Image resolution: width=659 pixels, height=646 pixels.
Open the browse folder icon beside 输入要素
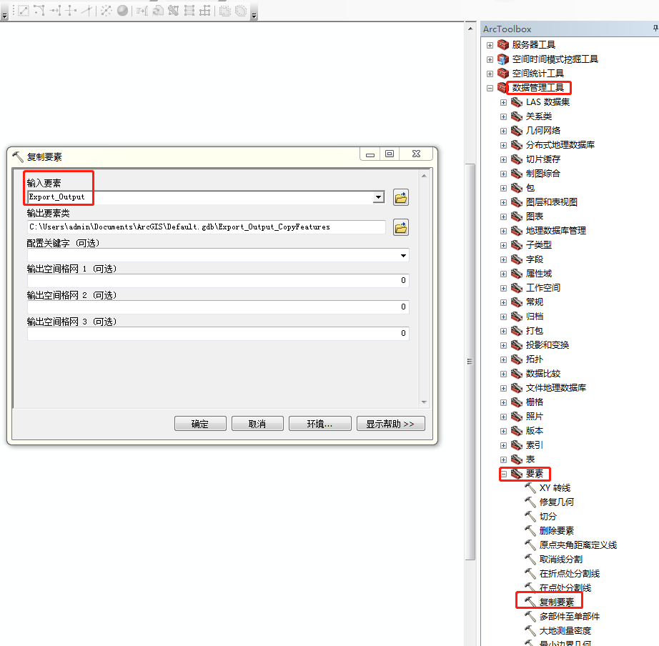coord(400,197)
